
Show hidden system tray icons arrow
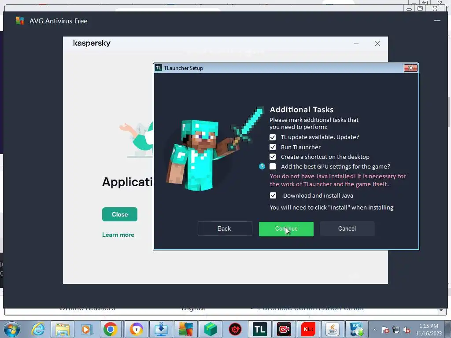click(374, 330)
